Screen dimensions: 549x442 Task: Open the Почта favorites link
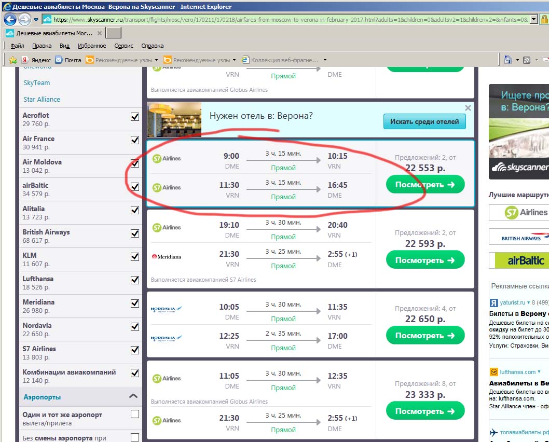pyautogui.click(x=68, y=60)
